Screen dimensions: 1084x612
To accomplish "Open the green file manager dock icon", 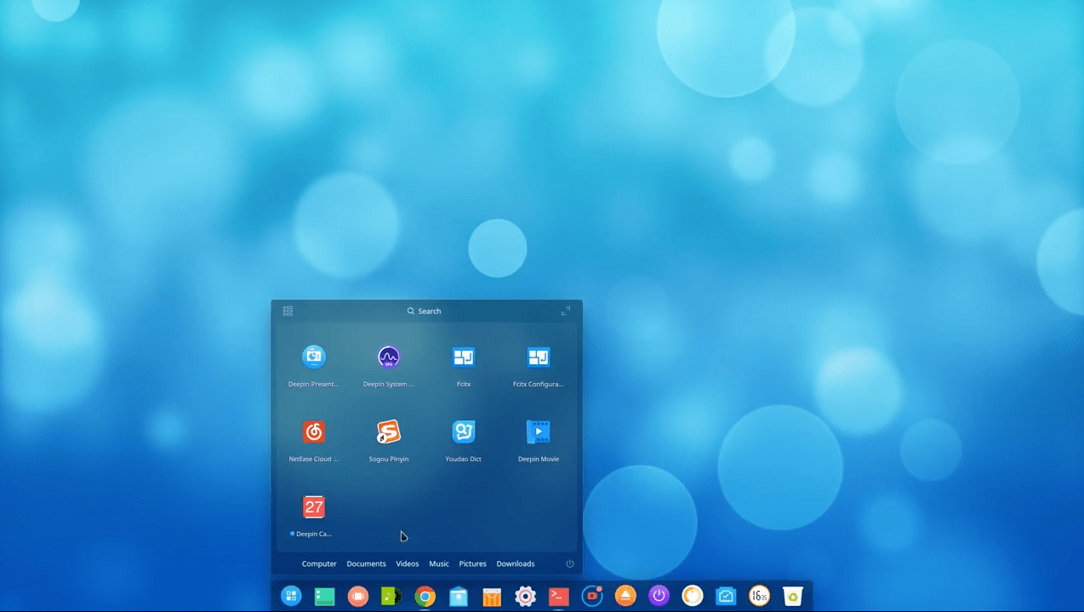I will [324, 597].
